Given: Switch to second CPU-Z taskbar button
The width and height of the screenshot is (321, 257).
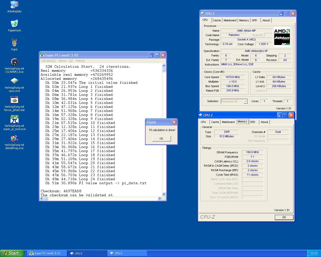Looking at the screenshot, I should (x=127, y=253).
